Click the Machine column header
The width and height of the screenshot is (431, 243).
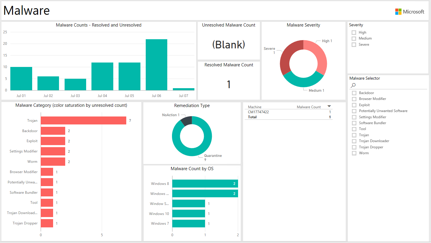coord(255,107)
